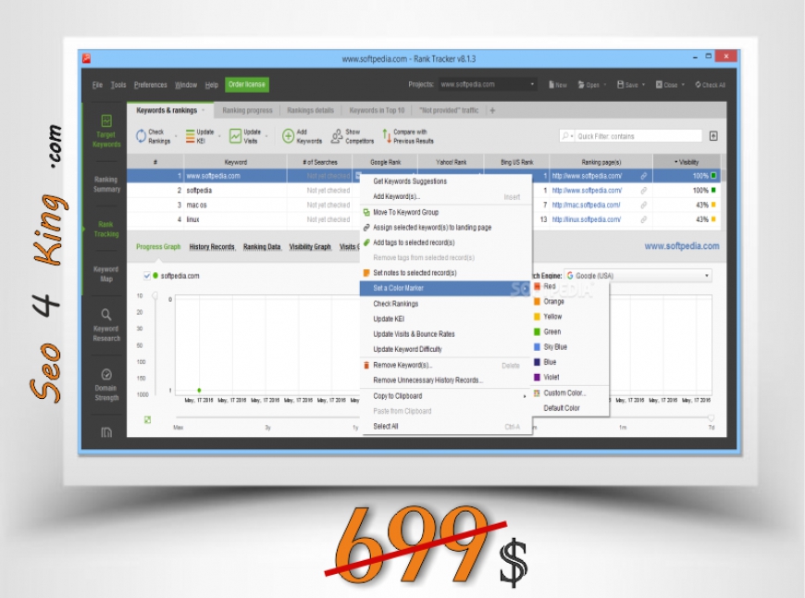Choose Select All menu item
This screenshot has width=805, height=598.
click(386, 427)
